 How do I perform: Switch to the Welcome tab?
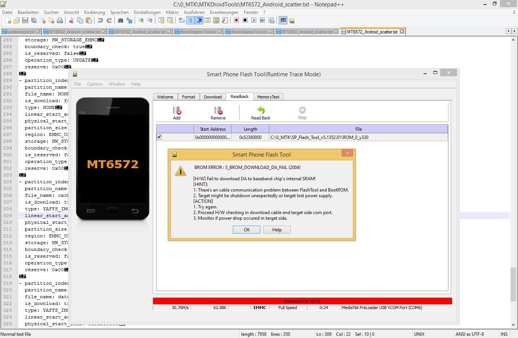point(165,97)
